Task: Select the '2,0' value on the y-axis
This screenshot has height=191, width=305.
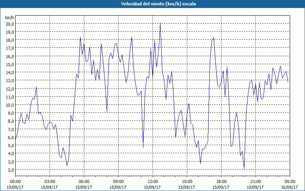Action: click(11, 170)
